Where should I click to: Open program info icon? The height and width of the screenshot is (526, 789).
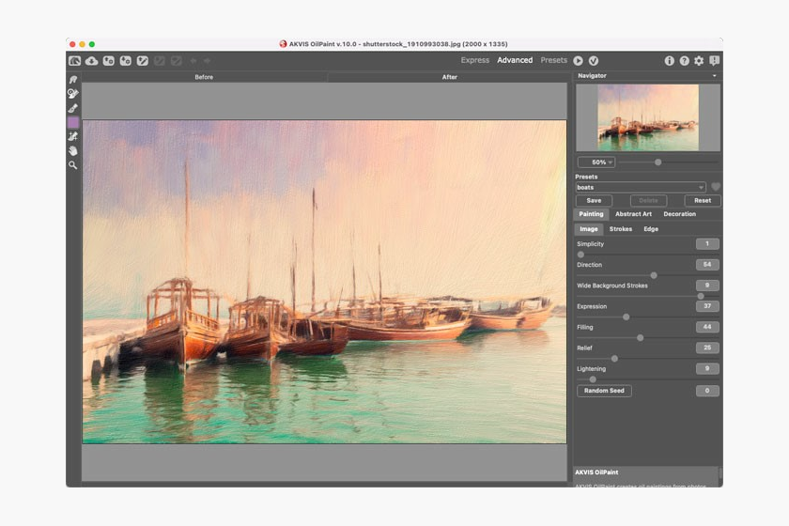669,61
